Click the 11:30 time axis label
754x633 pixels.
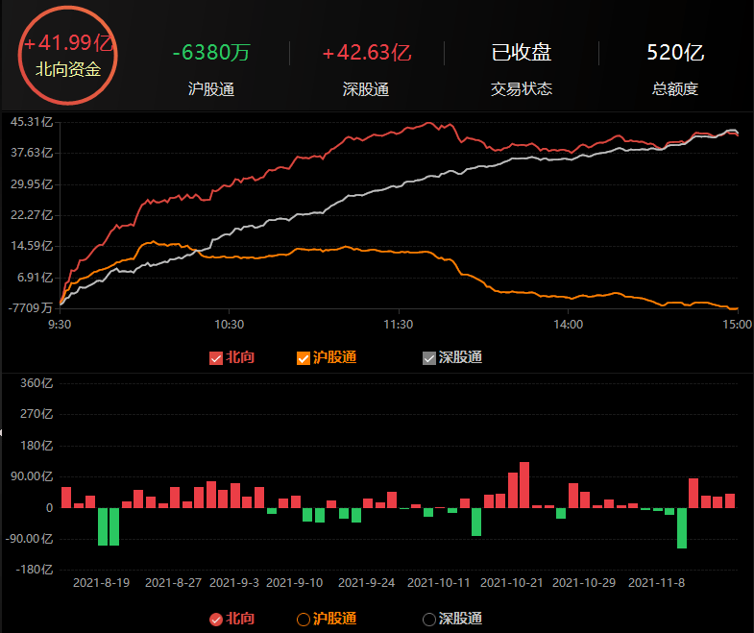point(398,325)
